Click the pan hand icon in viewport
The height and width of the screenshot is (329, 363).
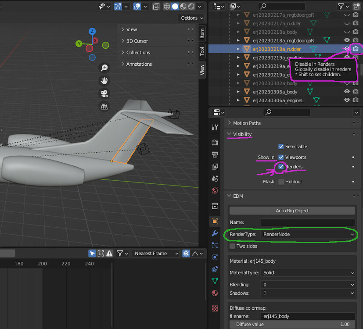(x=104, y=81)
